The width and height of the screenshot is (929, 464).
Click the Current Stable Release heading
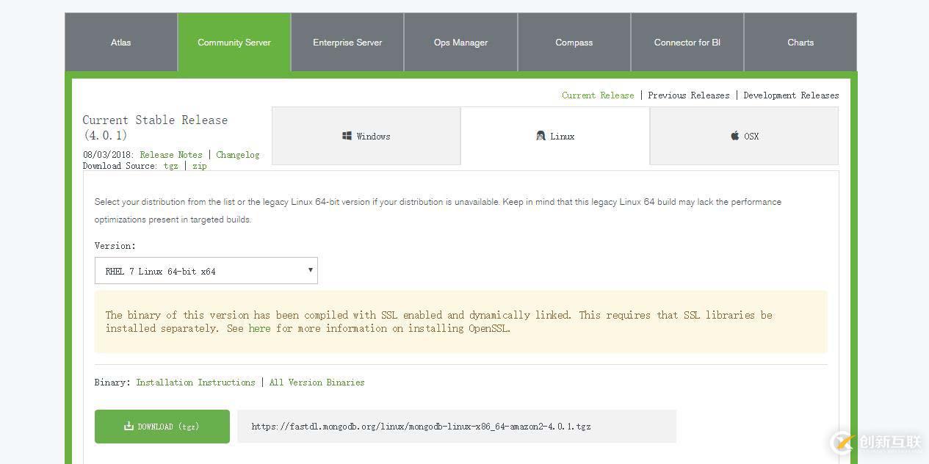(x=155, y=127)
